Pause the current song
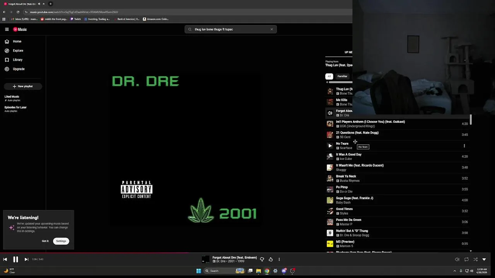This screenshot has height=278, width=495. coord(15,259)
